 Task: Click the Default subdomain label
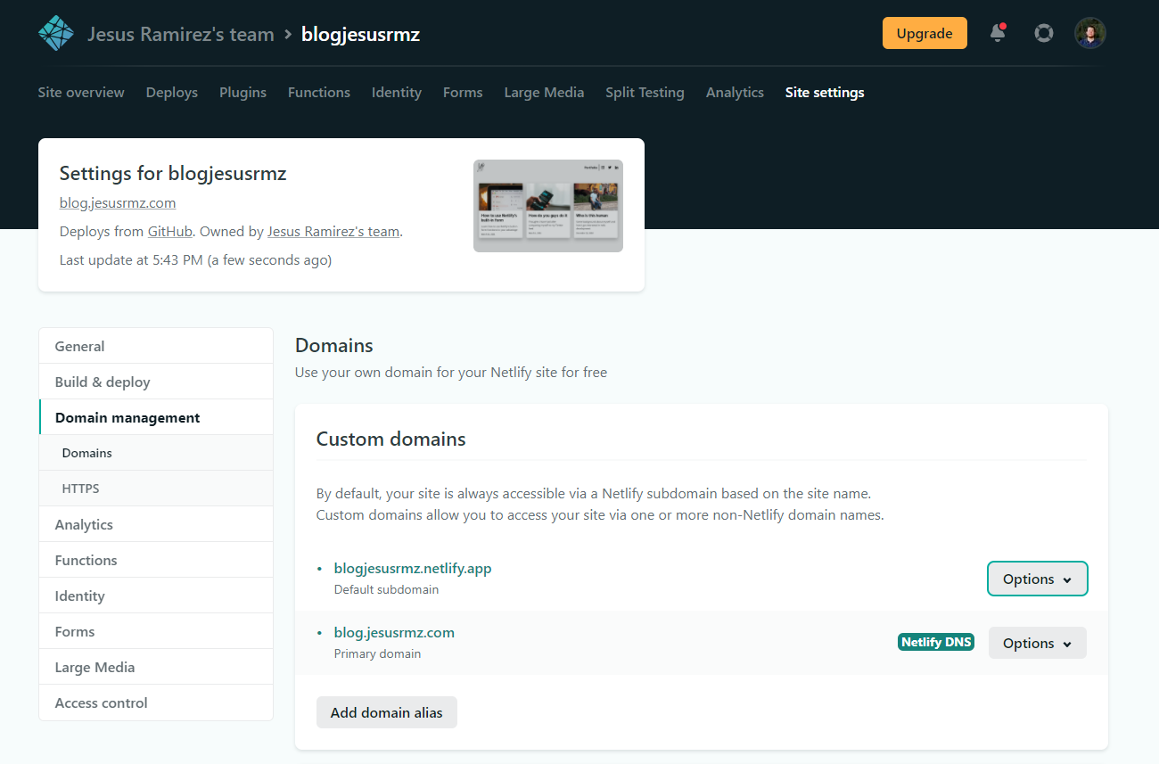(386, 589)
